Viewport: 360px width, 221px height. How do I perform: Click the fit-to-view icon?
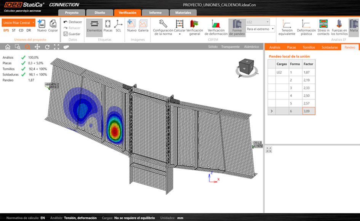56,47
